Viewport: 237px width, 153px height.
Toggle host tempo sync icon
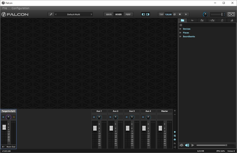click(175, 14)
